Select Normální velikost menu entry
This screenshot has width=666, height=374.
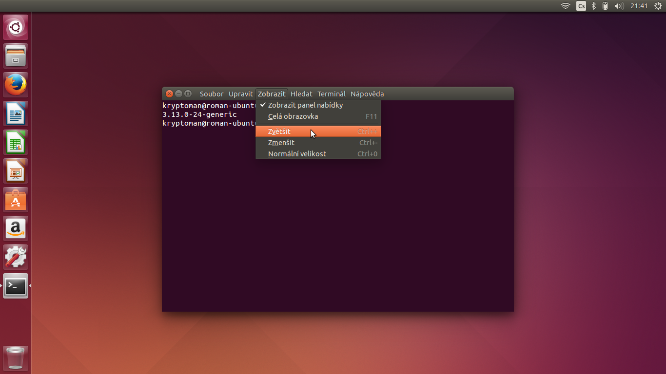pos(318,154)
